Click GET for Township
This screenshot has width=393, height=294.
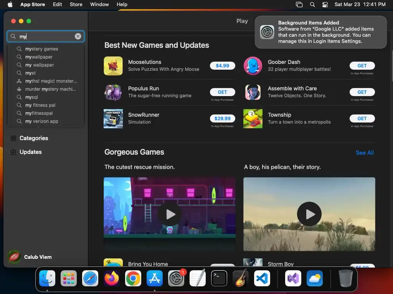(362, 119)
